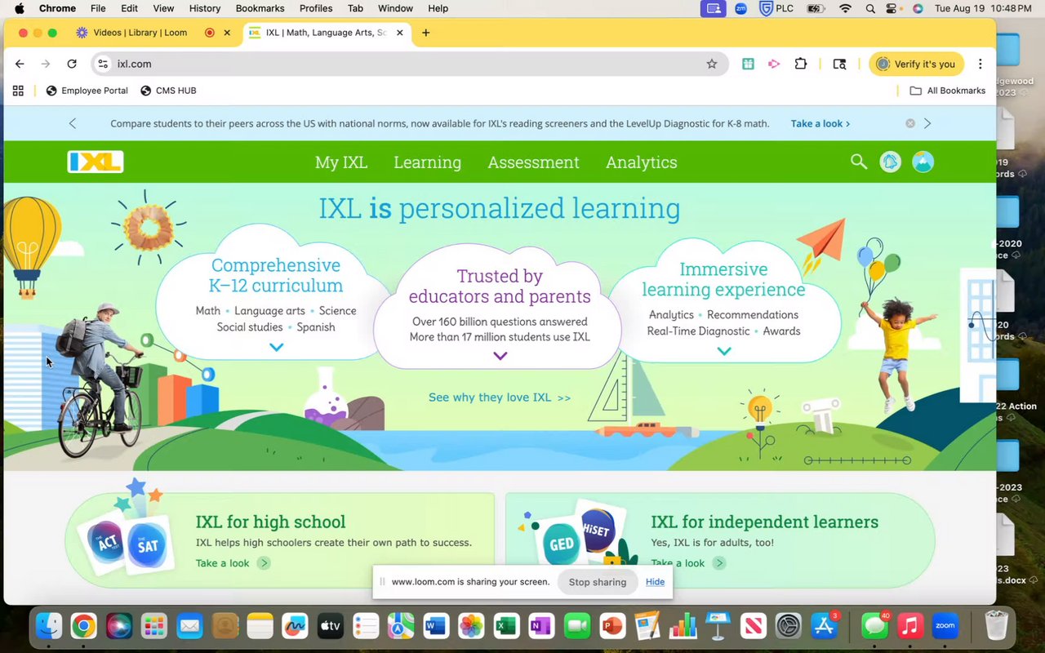Open the Assessment menu

coord(533,162)
